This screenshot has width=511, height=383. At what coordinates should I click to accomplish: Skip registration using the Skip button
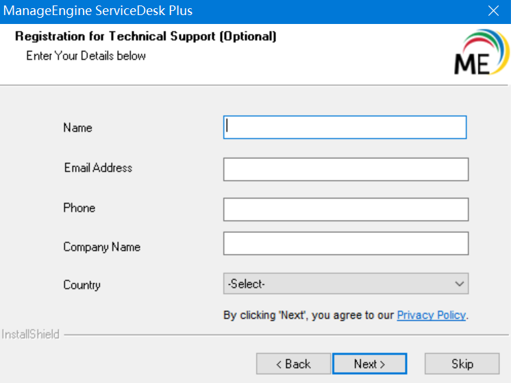pos(462,364)
